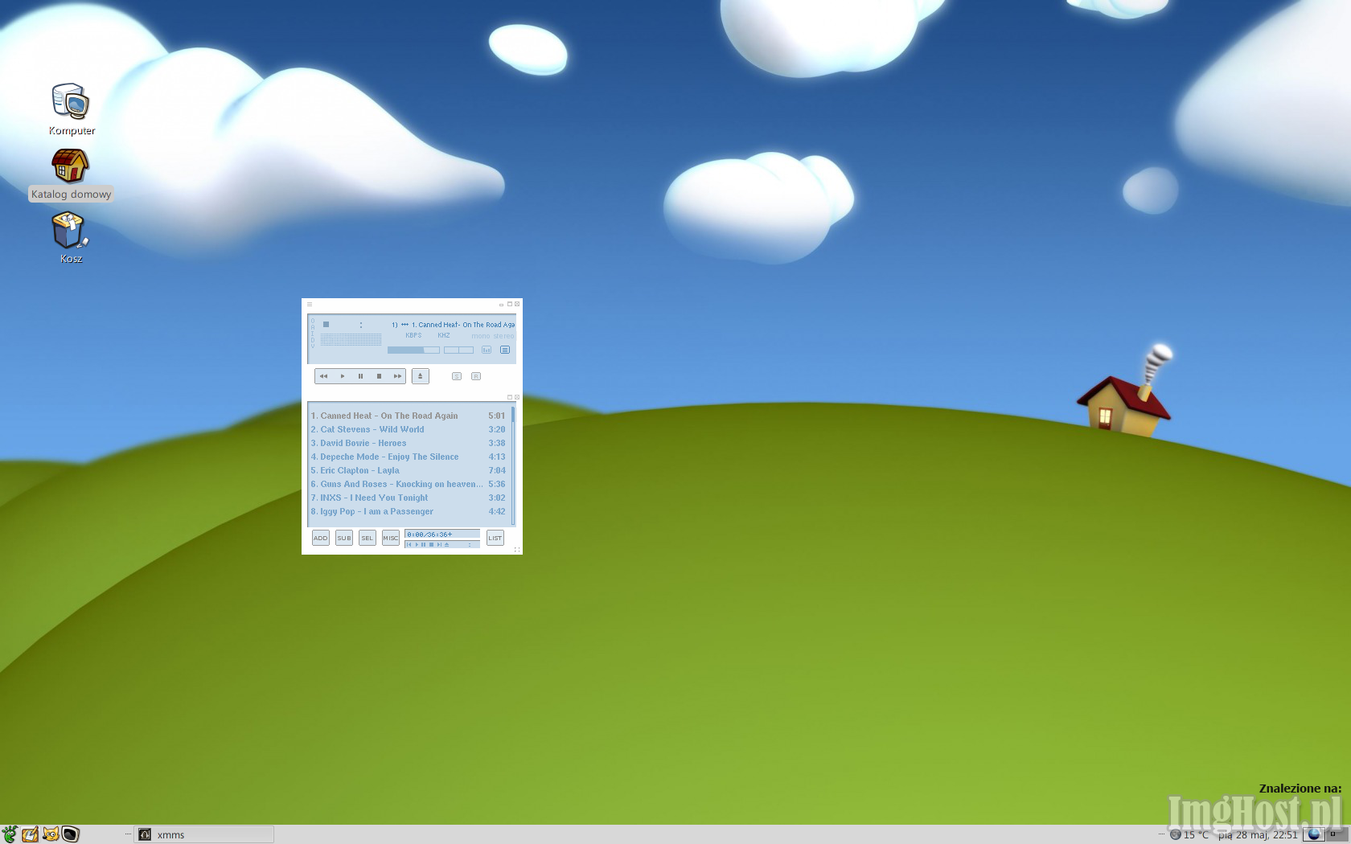Image resolution: width=1351 pixels, height=844 pixels.
Task: Adjust the XMMS balance slider
Action: click(458, 350)
